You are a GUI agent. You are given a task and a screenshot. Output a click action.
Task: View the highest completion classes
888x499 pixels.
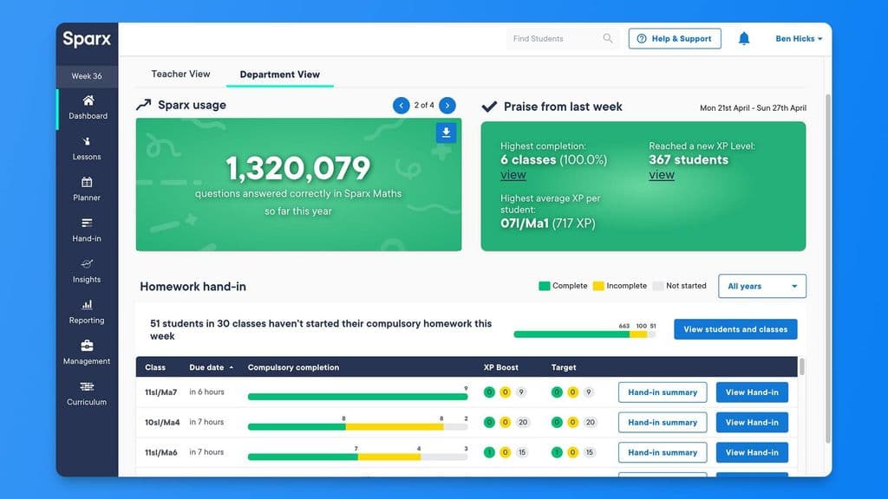(x=513, y=175)
